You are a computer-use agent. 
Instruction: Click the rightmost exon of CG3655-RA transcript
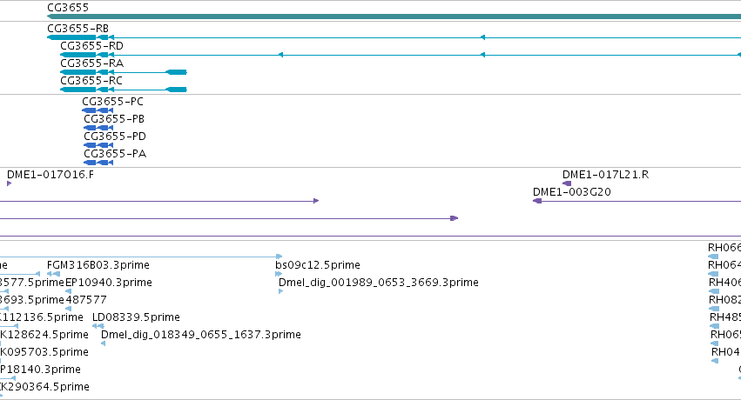(177, 72)
